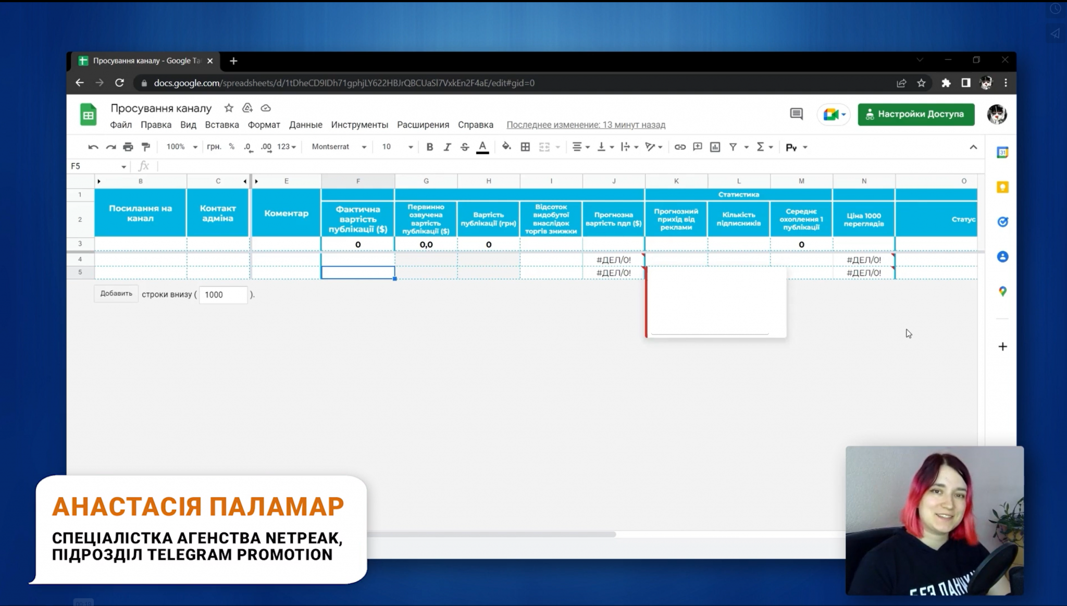Click the Добавить rows button
Screen dimensions: 1067x606
(116, 294)
